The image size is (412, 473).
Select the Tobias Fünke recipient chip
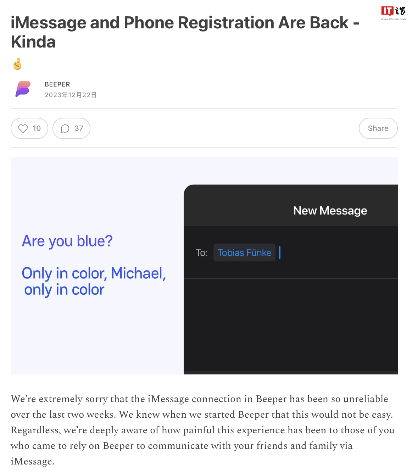244,252
